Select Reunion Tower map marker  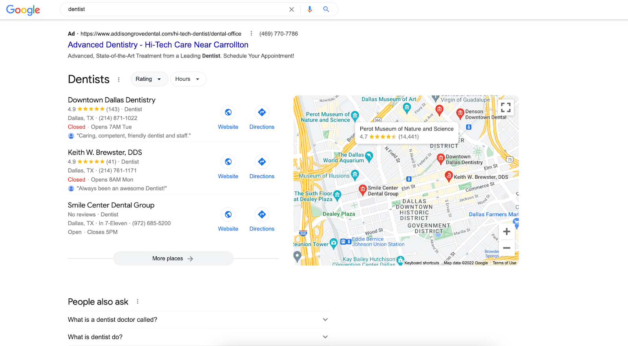(333, 243)
